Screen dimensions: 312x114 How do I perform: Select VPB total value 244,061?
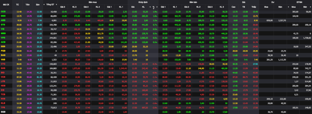[53, 37]
